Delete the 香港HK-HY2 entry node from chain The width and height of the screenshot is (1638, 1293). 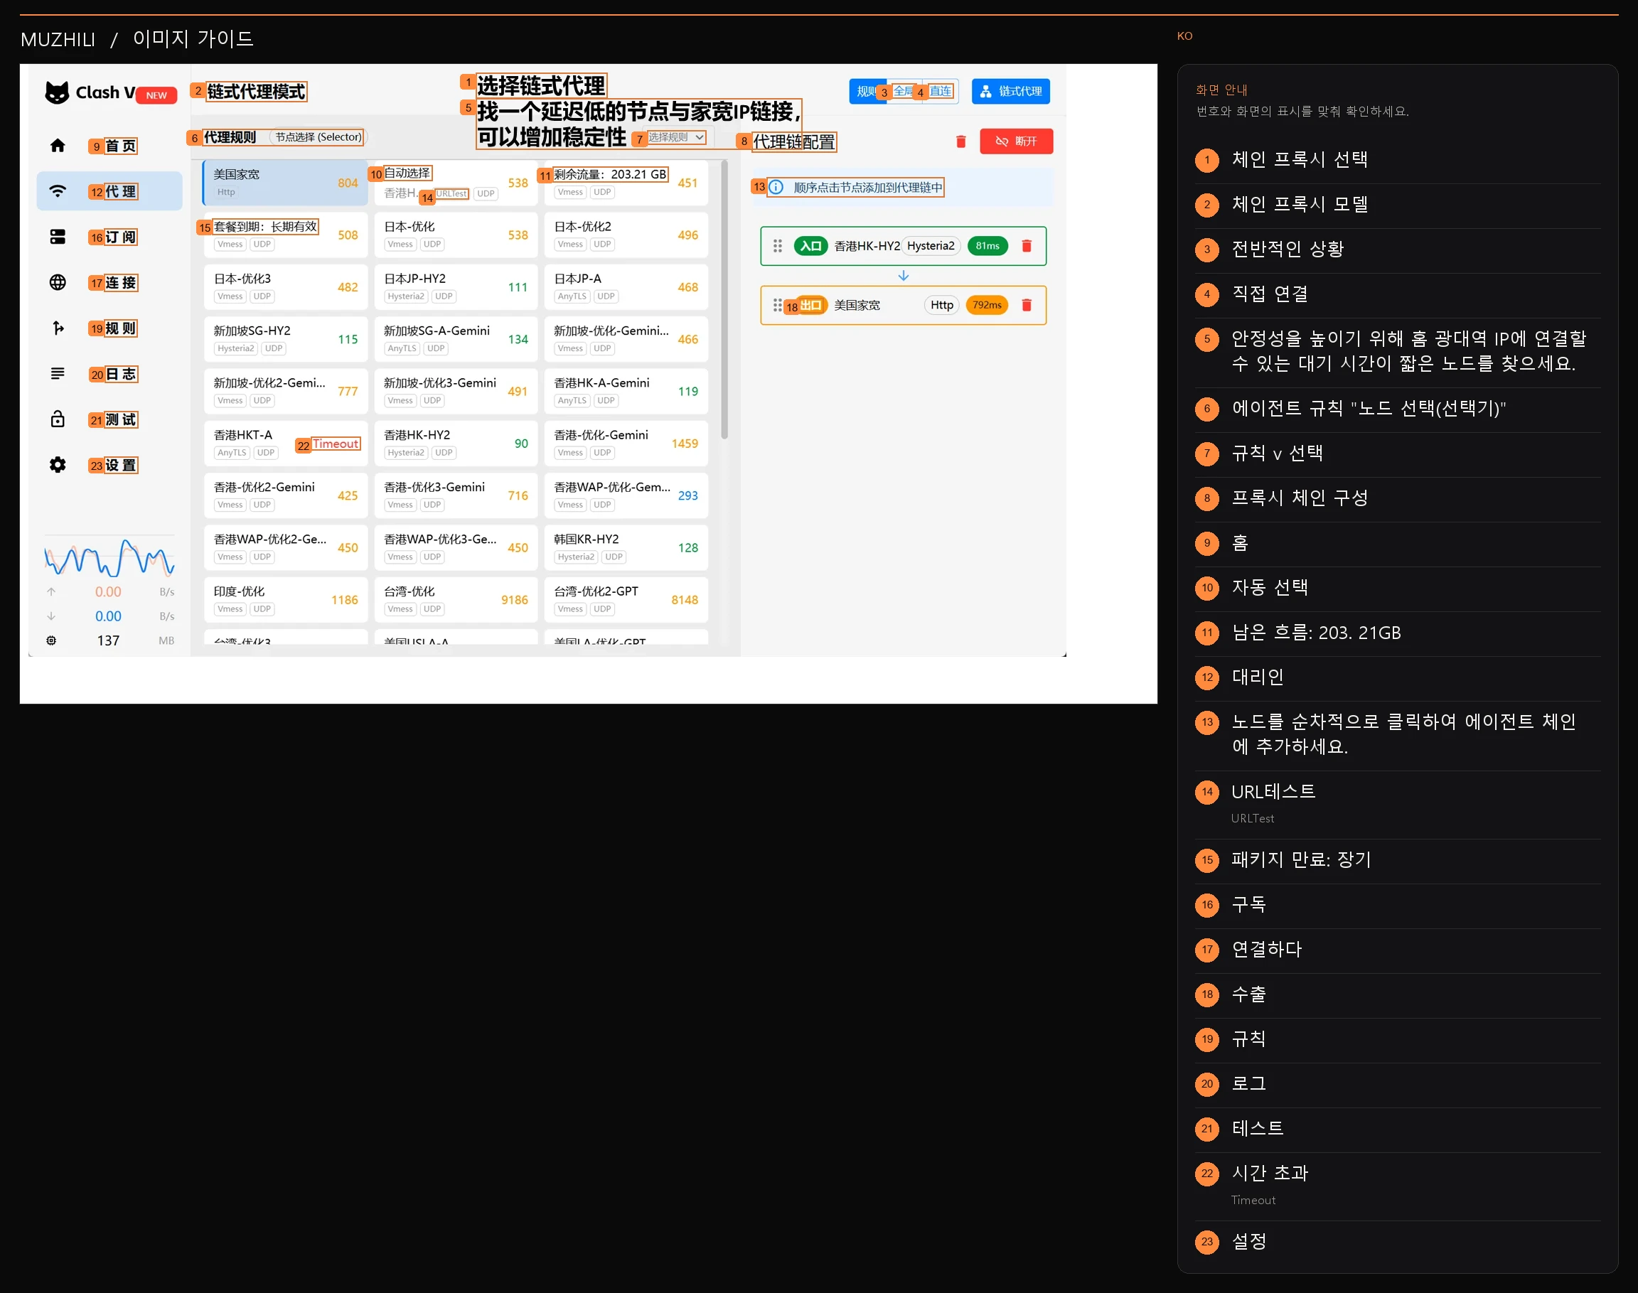(1027, 246)
